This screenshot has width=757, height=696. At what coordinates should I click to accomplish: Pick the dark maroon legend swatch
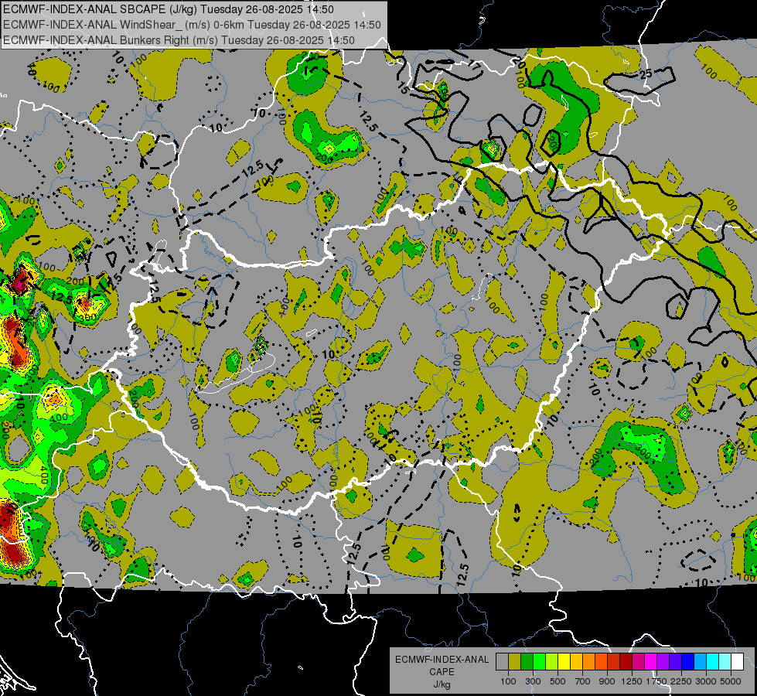626,662
